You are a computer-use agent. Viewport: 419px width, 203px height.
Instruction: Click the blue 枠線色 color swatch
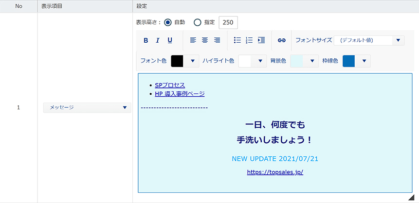[x=349, y=61]
